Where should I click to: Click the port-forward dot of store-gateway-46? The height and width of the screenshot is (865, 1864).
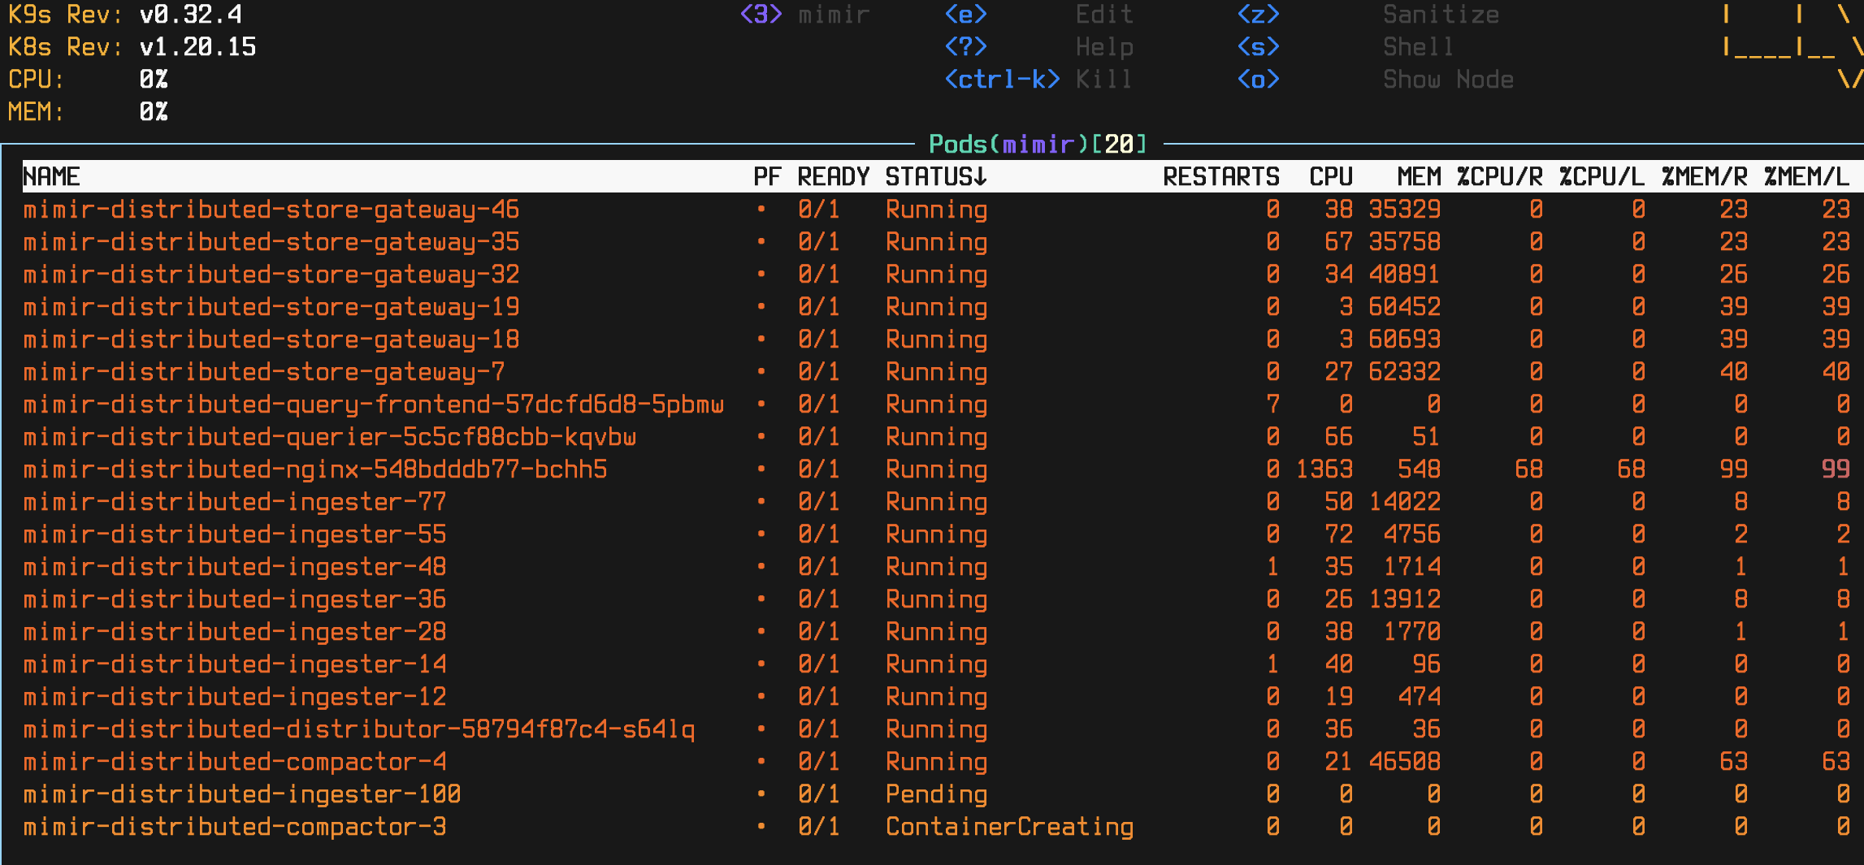coord(761,209)
